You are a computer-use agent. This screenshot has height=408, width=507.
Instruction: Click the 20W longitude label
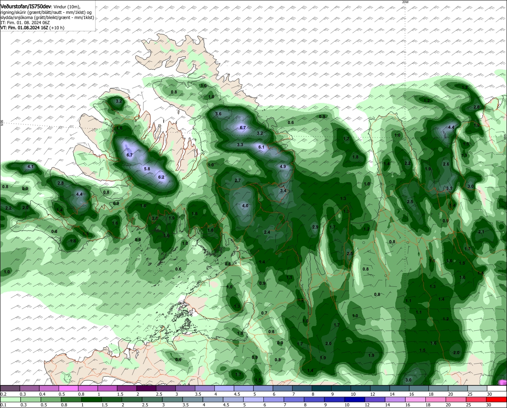click(x=405, y=2)
